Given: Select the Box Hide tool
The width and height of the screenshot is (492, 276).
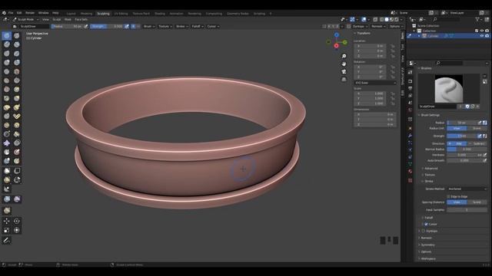Looking at the screenshot, I should point(17,171).
